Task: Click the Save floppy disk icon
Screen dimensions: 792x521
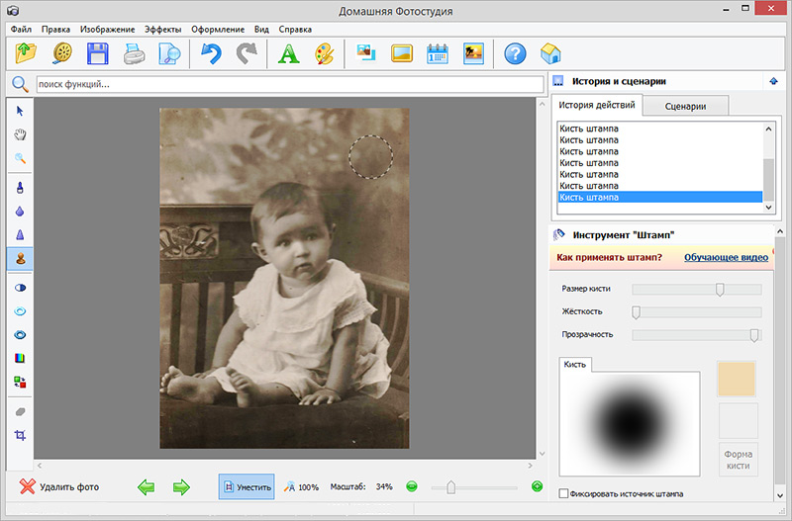Action: click(97, 53)
